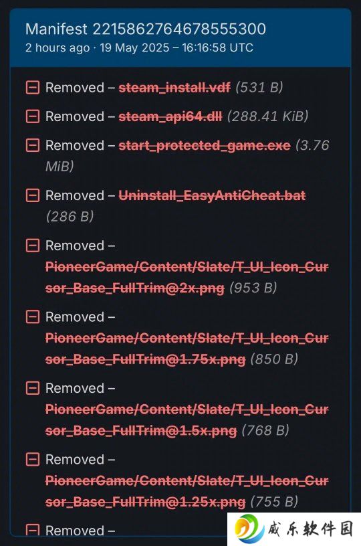
Task: Click the removed icon beside steam_install.vdf
Action: pos(32,88)
